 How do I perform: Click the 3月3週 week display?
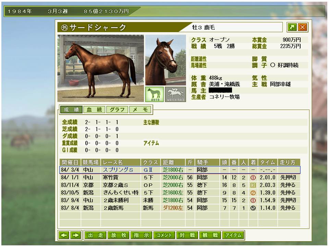click(x=58, y=11)
